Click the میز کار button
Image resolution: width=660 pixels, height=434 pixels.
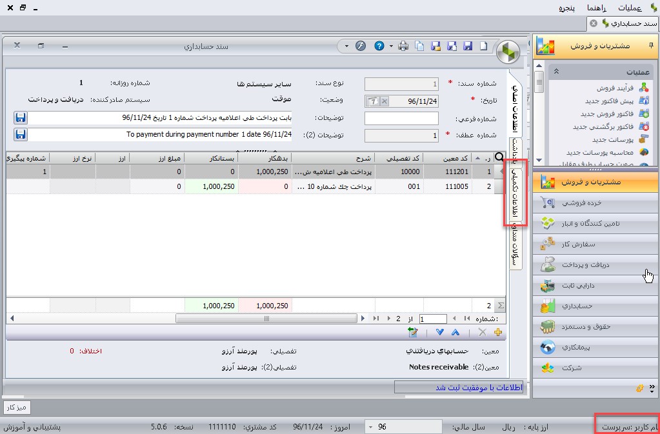(x=17, y=407)
